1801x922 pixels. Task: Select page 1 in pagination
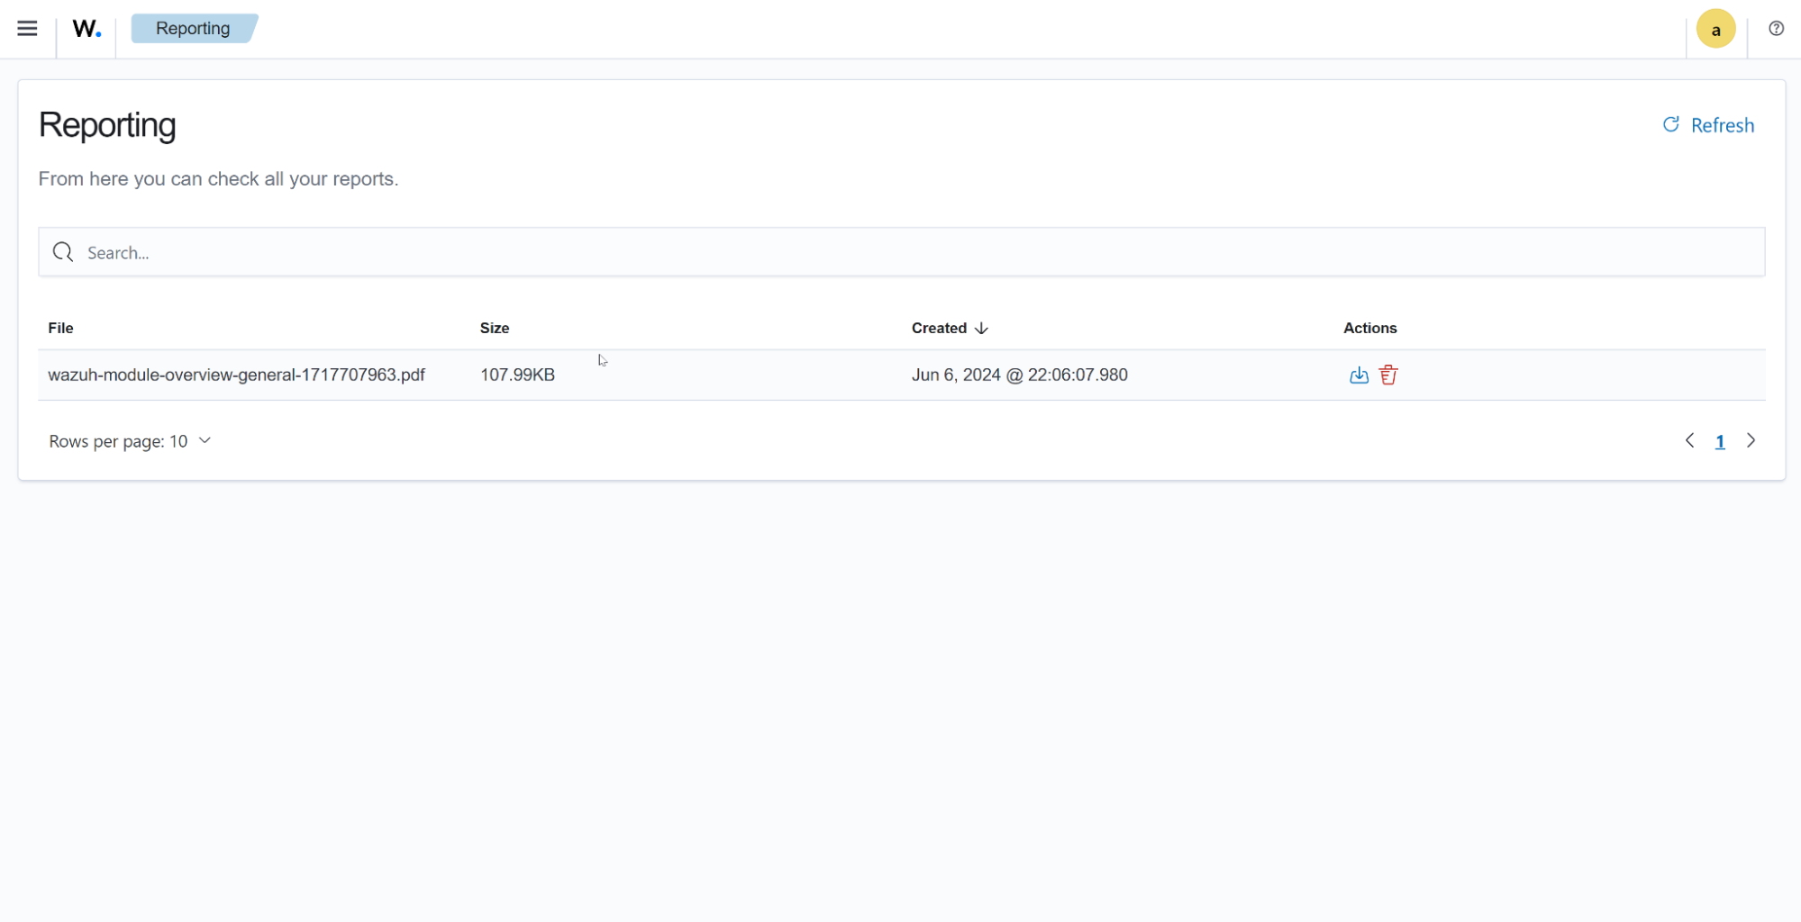point(1720,441)
